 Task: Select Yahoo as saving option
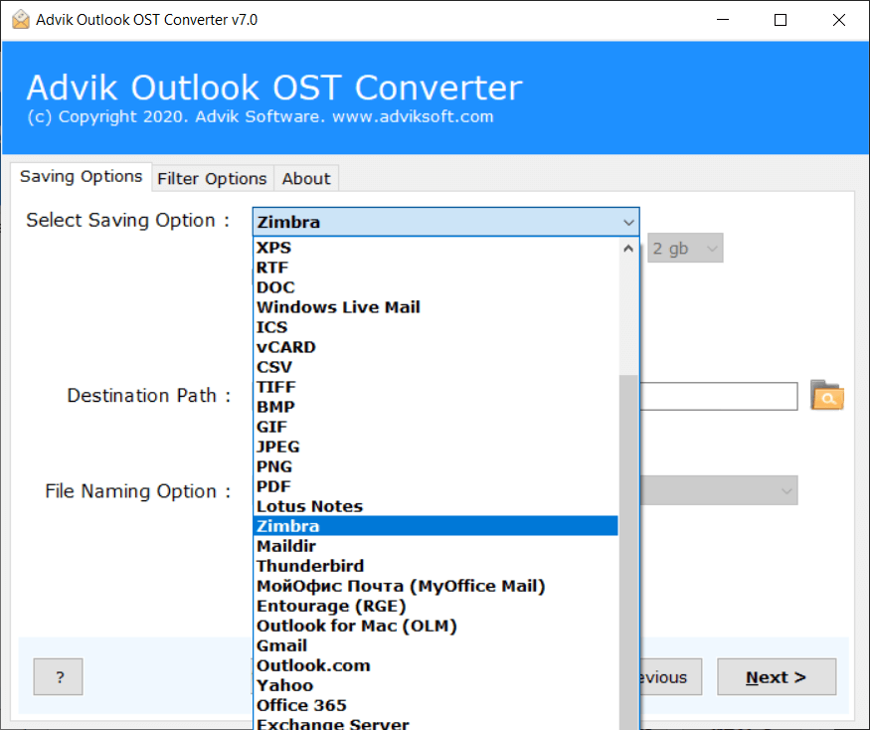[435, 685]
